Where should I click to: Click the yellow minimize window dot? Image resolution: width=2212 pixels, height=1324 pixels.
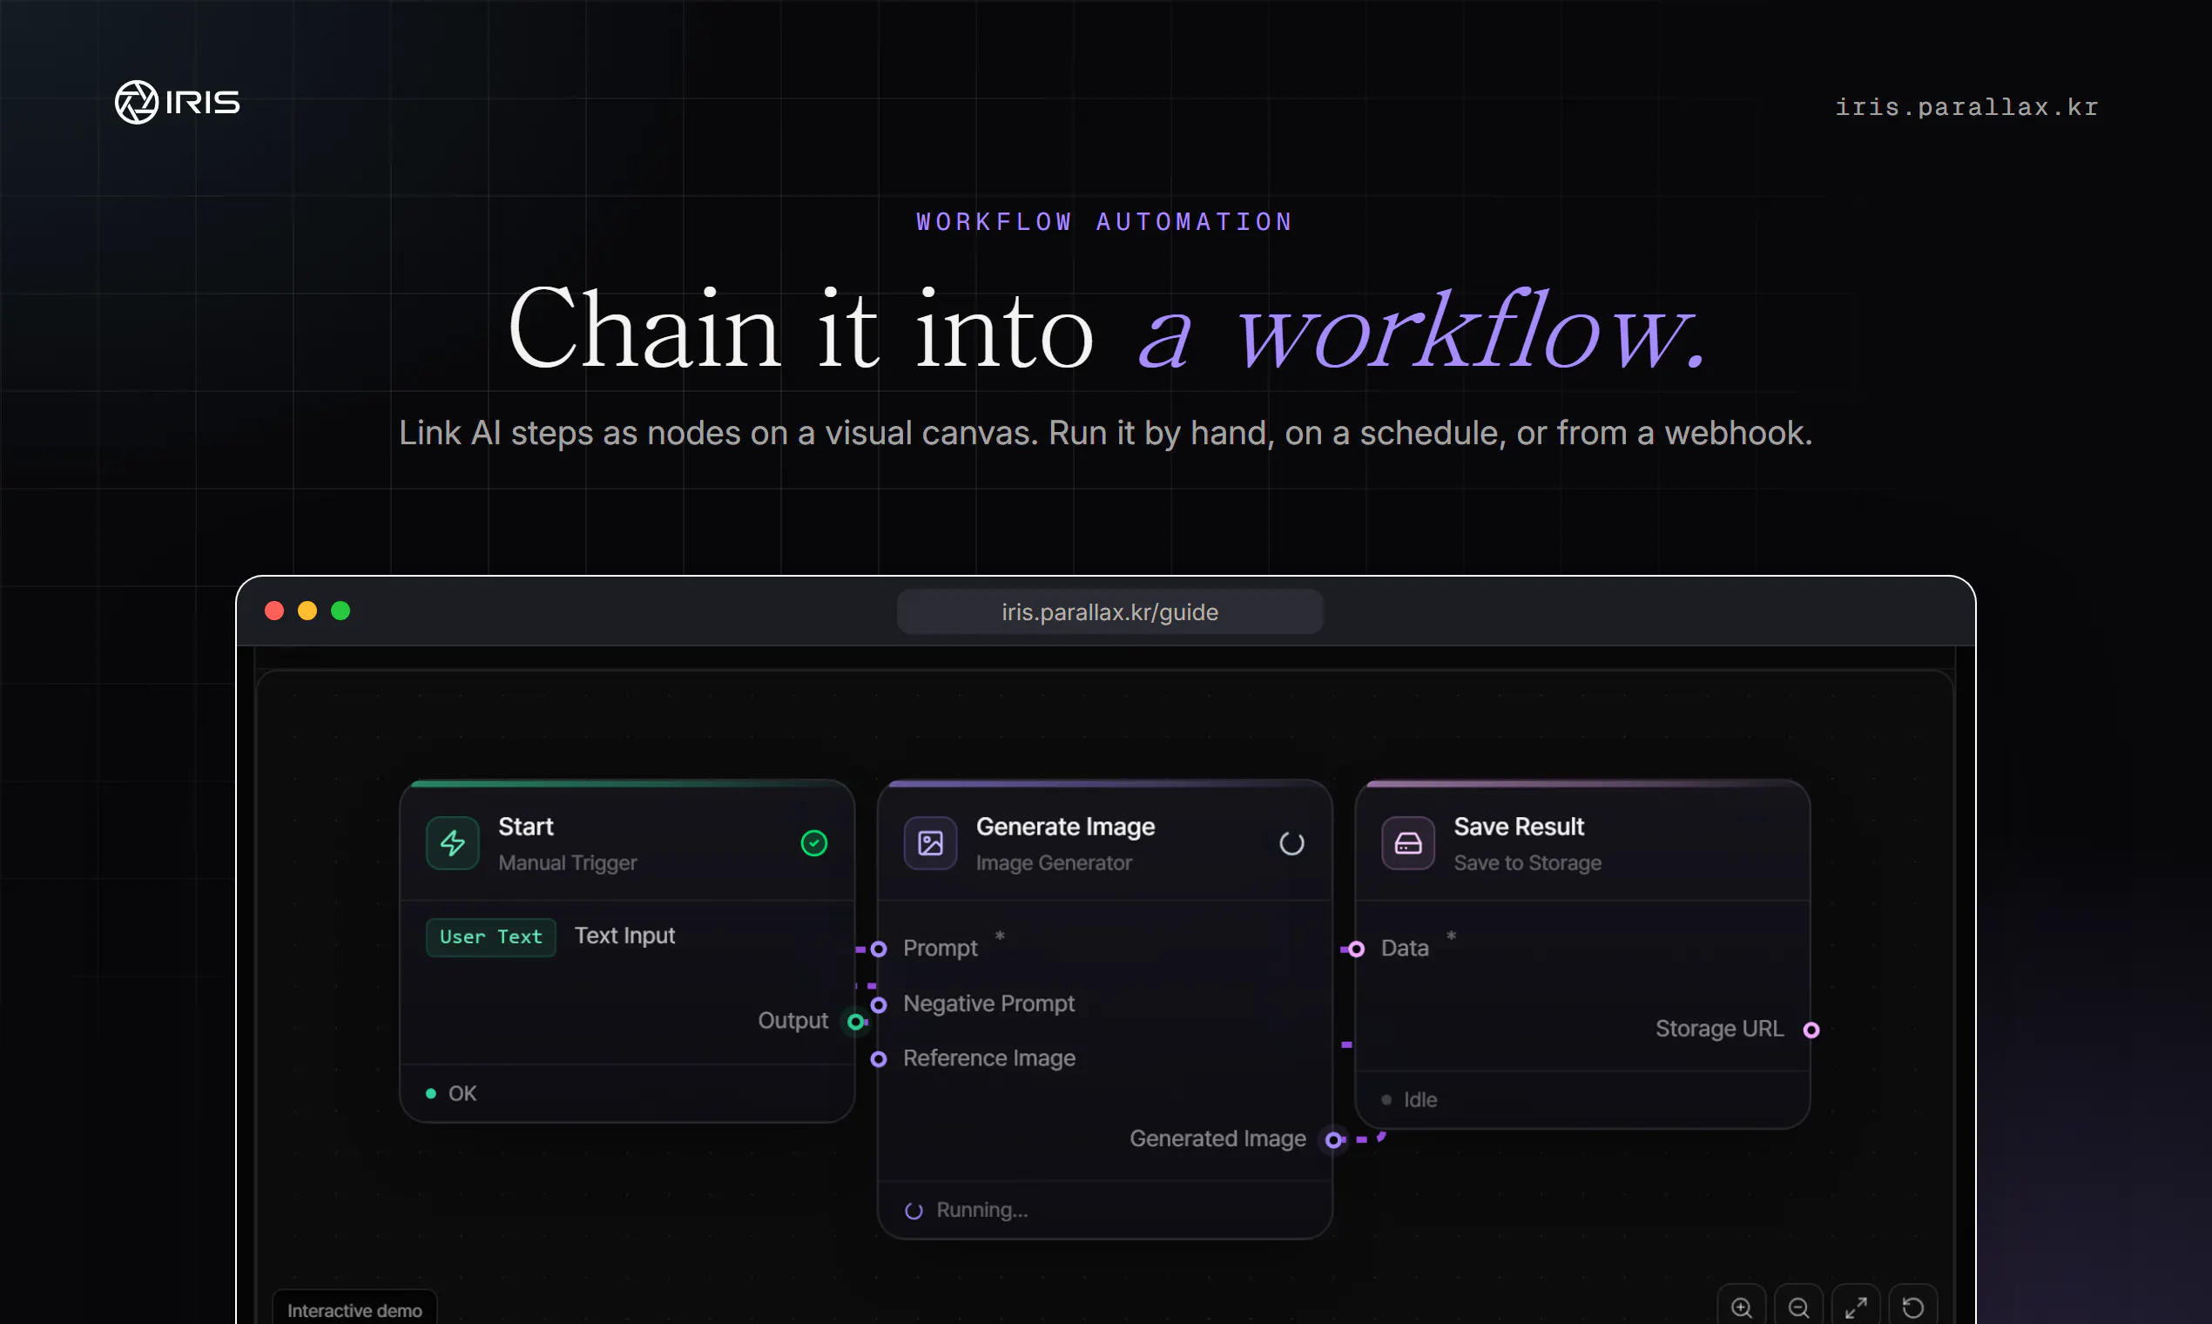pos(307,611)
